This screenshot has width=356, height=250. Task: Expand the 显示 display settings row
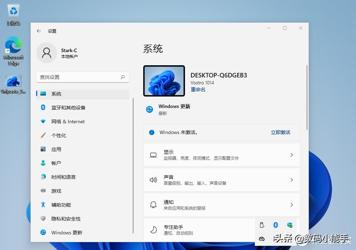tap(221, 154)
